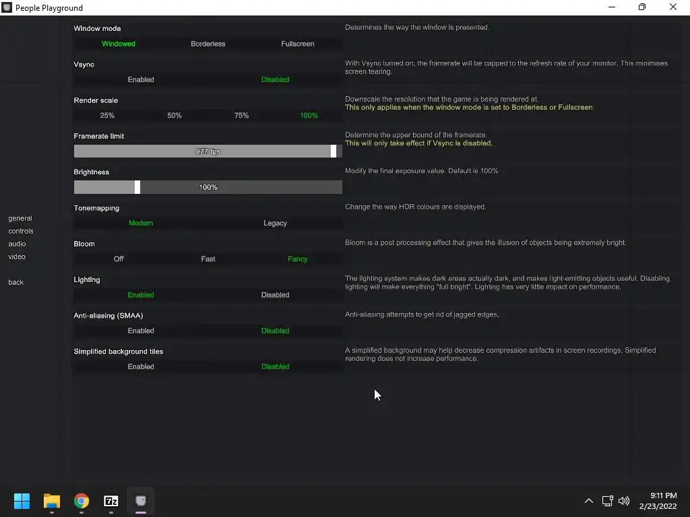Click the "Render scale" label
Viewport: 690px width, 517px height.
coord(96,100)
